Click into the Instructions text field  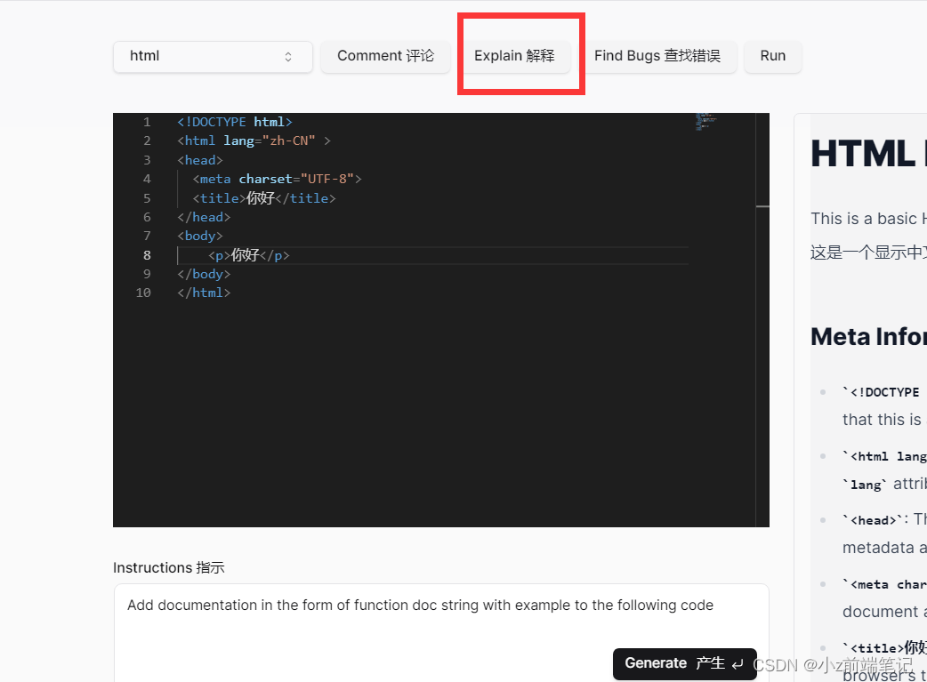click(441, 632)
